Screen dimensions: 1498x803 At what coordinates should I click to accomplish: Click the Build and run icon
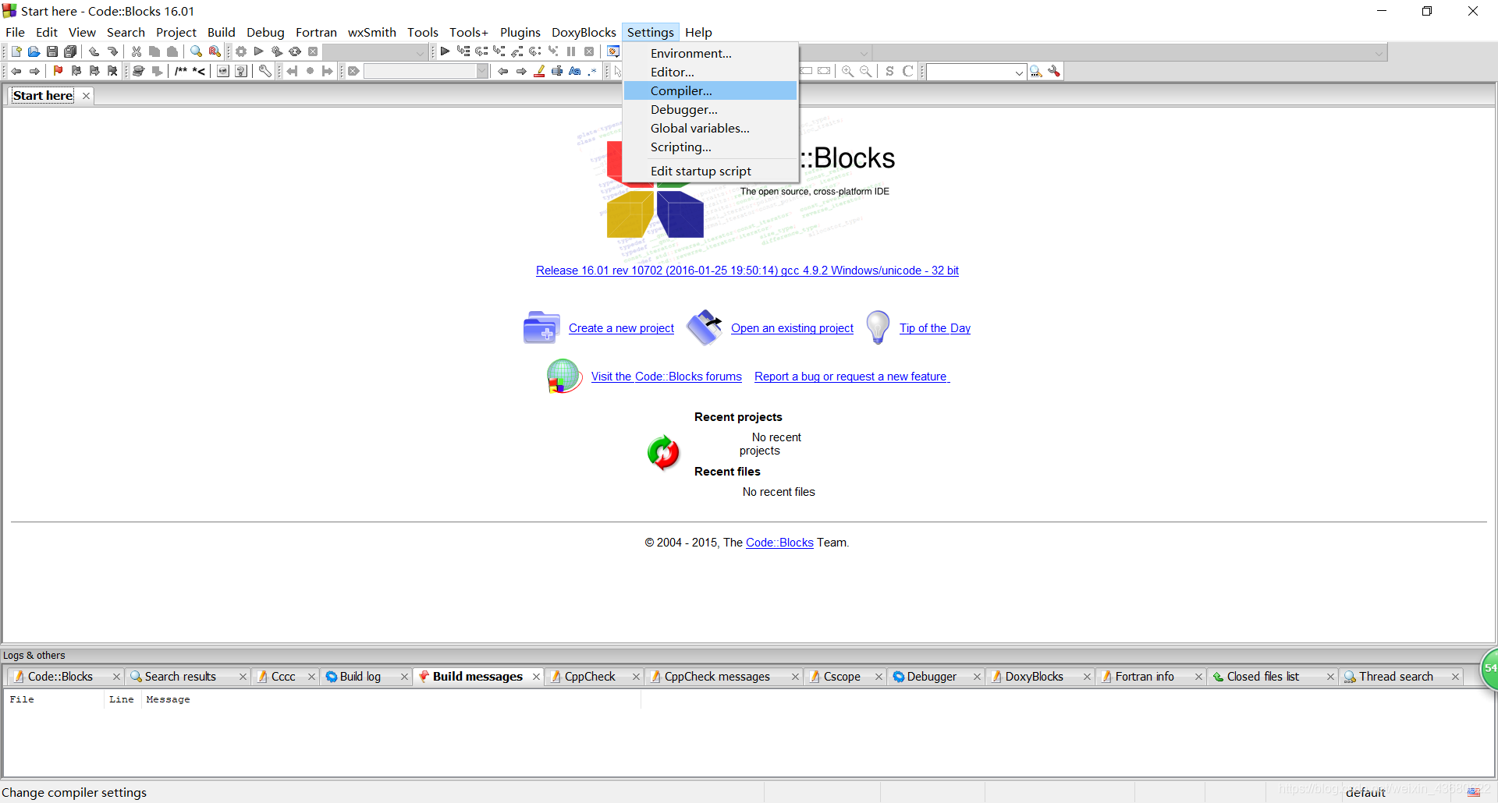277,51
